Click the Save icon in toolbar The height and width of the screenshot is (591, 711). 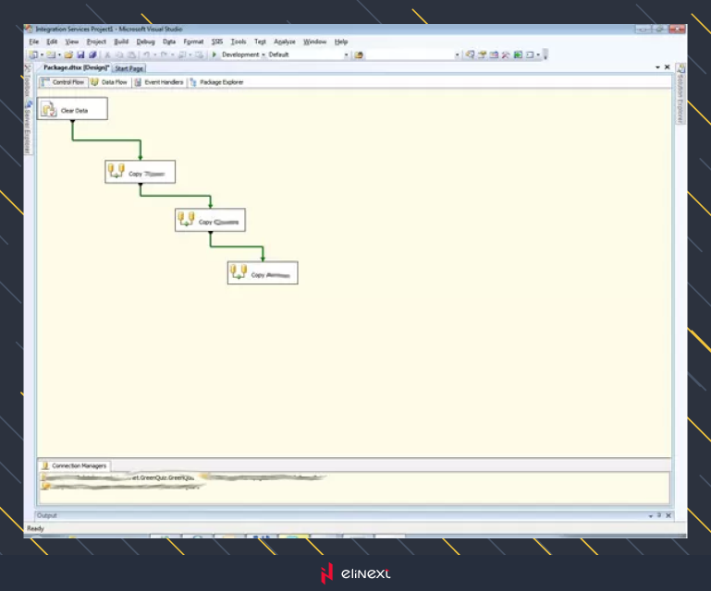pos(81,54)
